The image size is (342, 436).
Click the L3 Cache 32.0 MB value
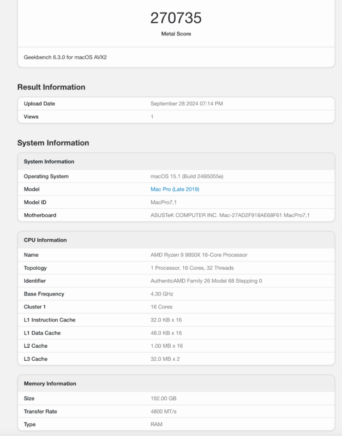click(x=166, y=359)
